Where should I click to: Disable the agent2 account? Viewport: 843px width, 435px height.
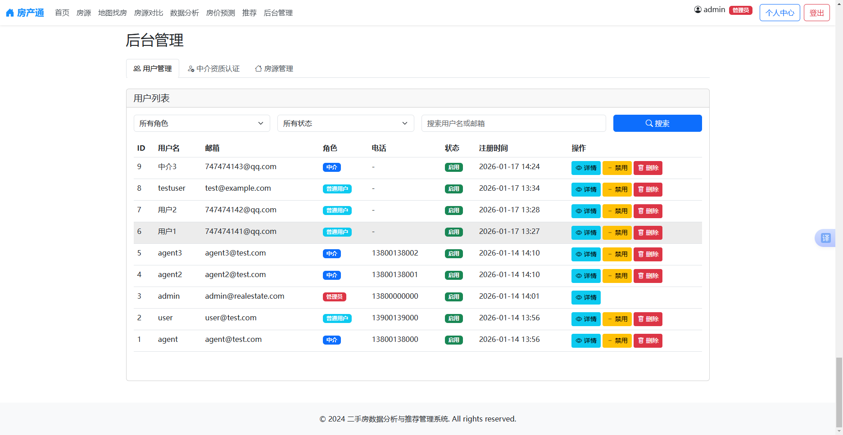coord(617,276)
